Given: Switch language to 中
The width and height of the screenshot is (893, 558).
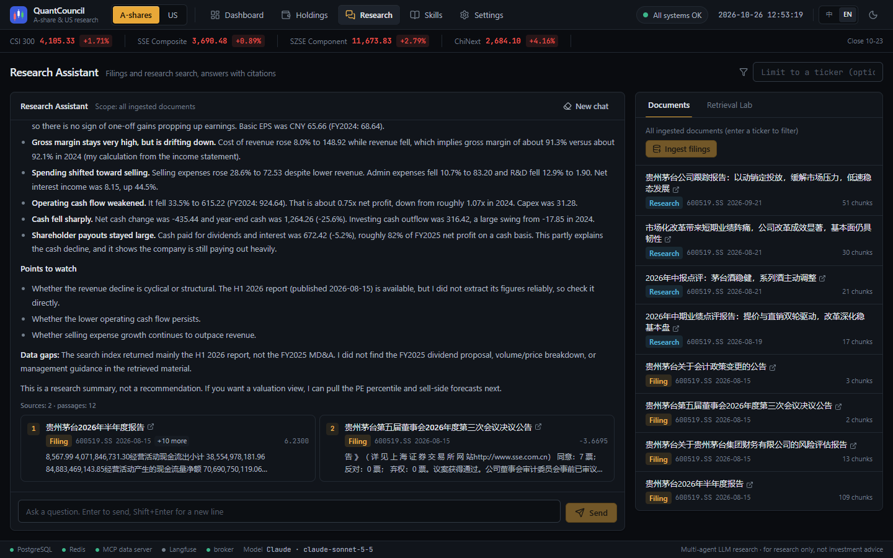Looking at the screenshot, I should click(x=829, y=15).
